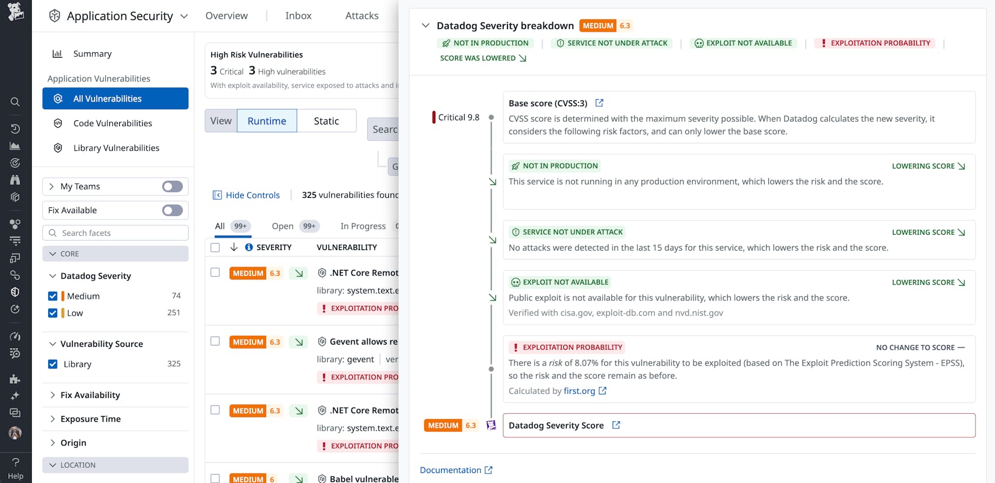995x483 pixels.
Task: Open search via magnifying glass sidebar icon
Action: [15, 102]
